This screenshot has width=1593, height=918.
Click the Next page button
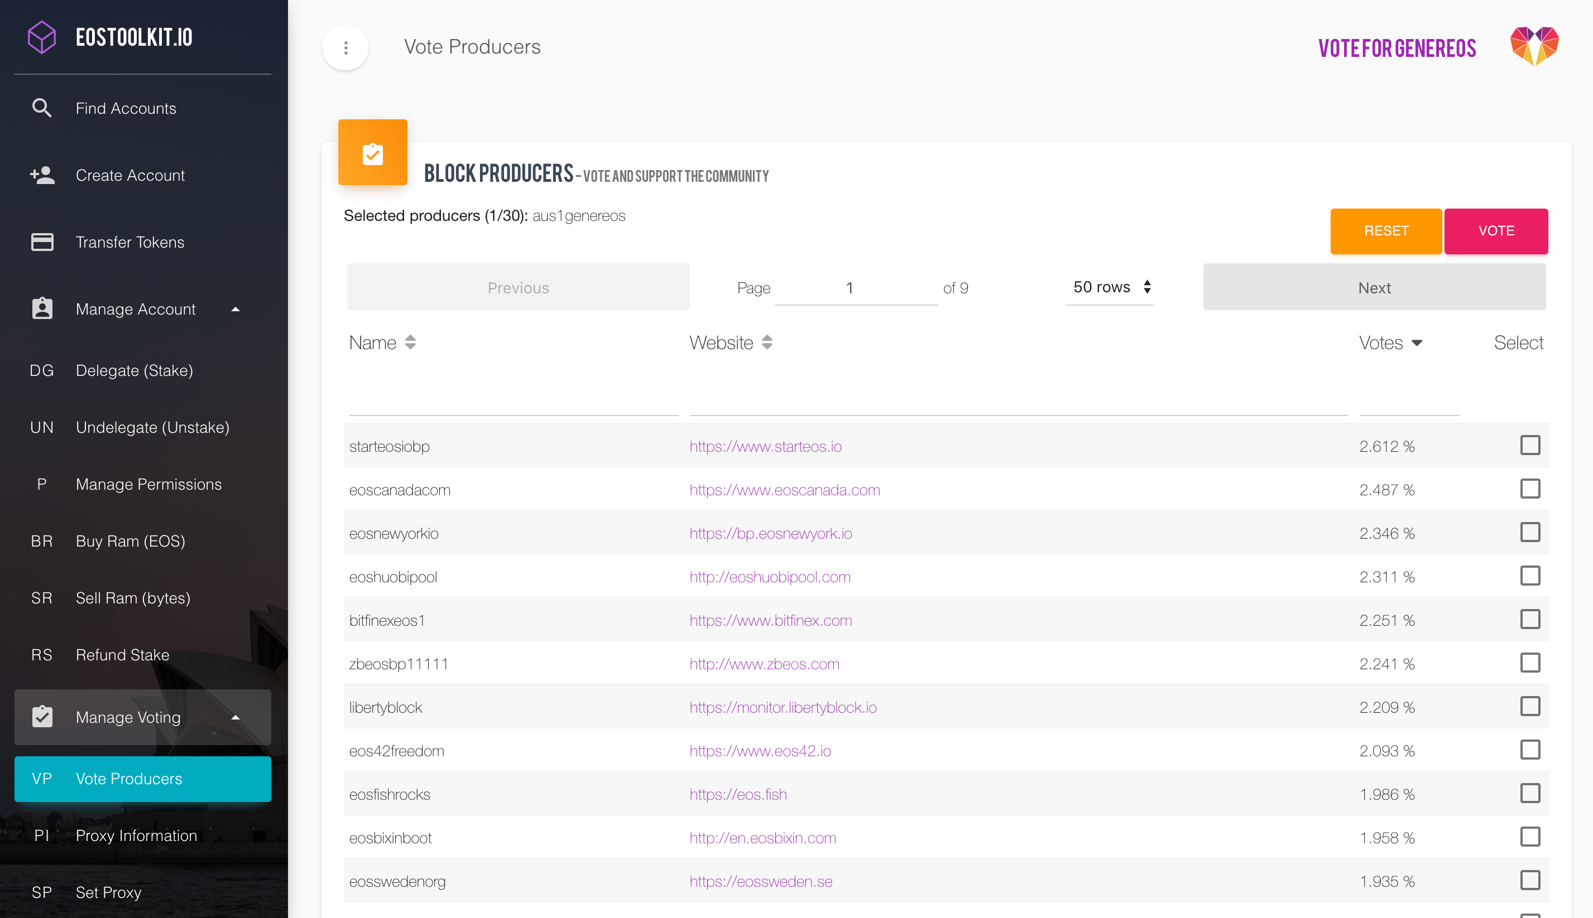tap(1374, 288)
